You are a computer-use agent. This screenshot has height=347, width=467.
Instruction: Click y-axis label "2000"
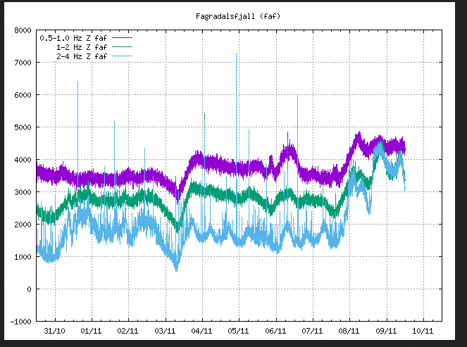coord(23,225)
